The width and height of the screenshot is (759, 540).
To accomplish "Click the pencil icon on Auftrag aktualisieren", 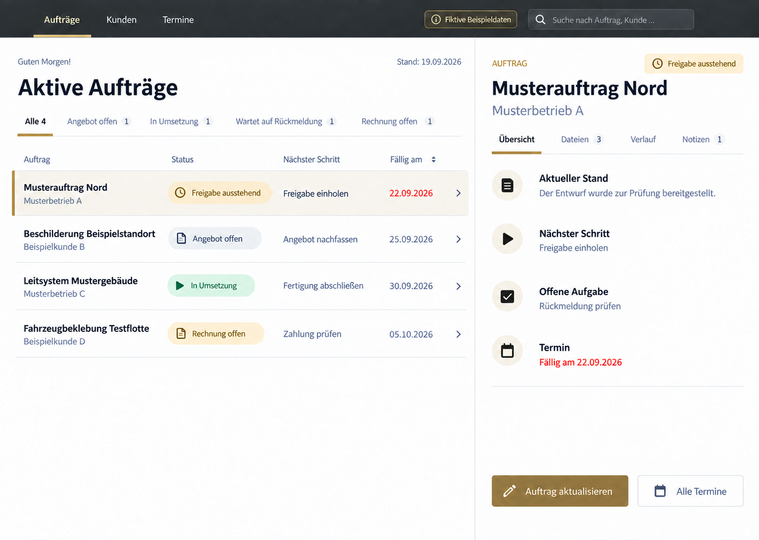I will click(x=509, y=491).
